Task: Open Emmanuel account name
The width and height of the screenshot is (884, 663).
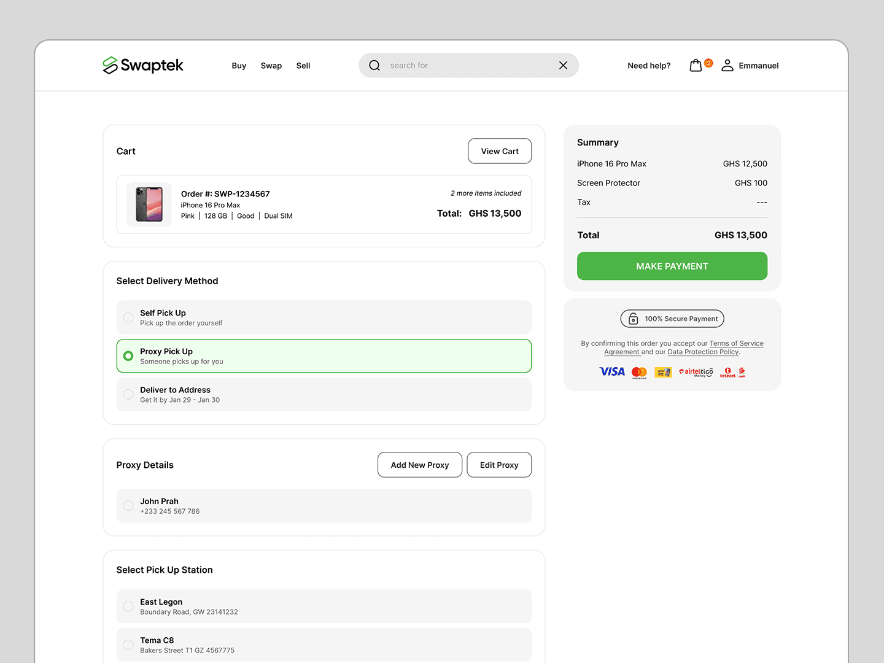Action: [x=759, y=66]
